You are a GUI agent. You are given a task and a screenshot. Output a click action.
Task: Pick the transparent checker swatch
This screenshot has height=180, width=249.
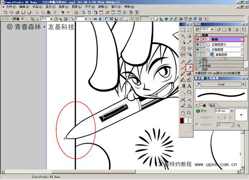190,121
